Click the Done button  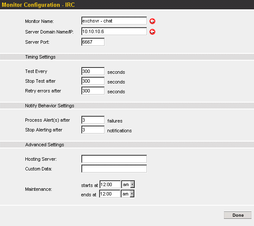[237, 215]
